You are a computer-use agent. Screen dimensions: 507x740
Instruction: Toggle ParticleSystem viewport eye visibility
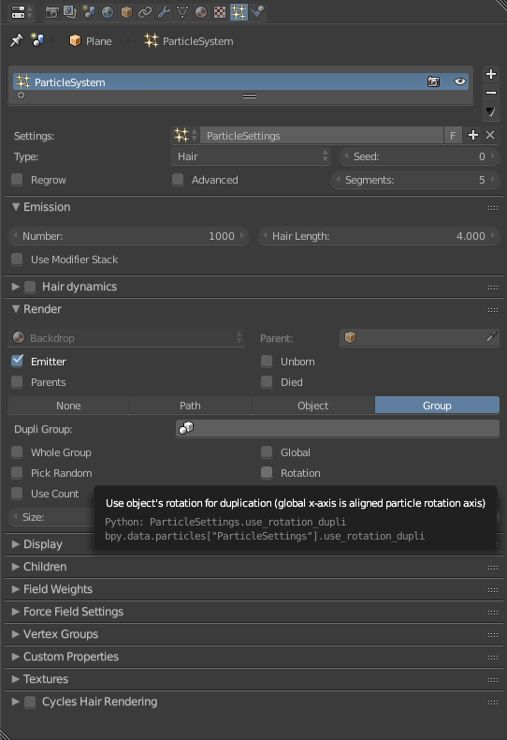[459, 81]
